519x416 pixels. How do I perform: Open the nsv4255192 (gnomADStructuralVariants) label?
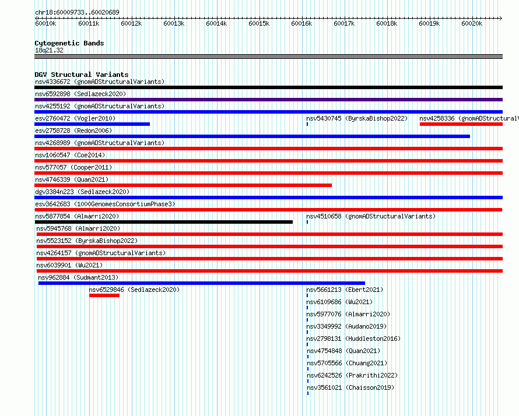tap(100, 106)
